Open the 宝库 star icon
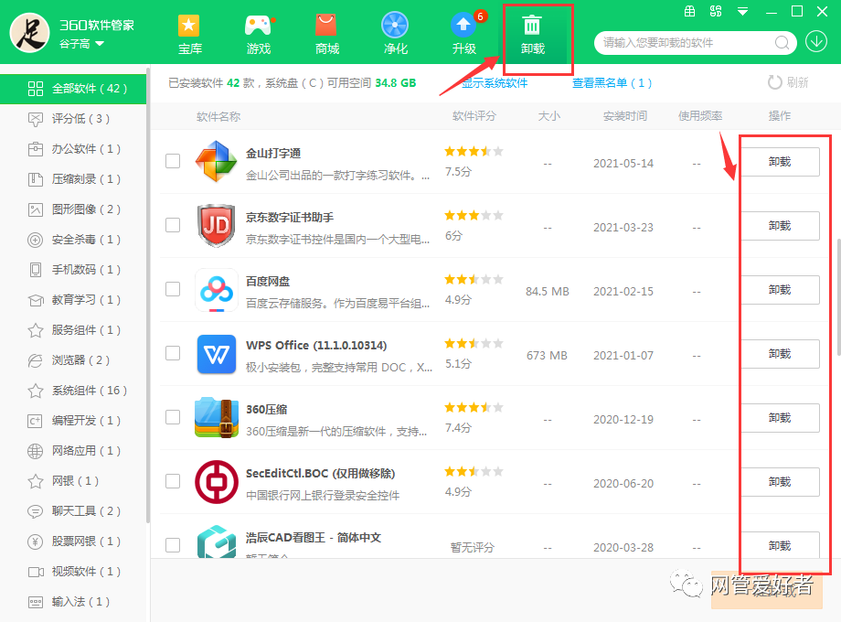The height and width of the screenshot is (622, 841). click(189, 26)
